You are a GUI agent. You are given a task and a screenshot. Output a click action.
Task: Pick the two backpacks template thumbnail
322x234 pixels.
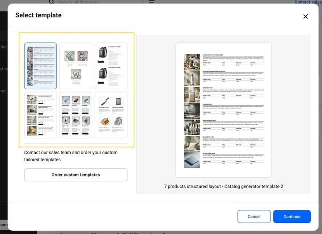[x=111, y=66]
